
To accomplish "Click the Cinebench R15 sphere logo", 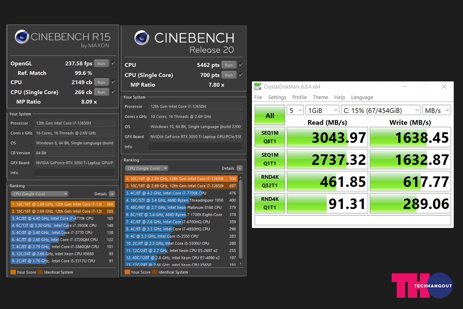I will point(22,37).
